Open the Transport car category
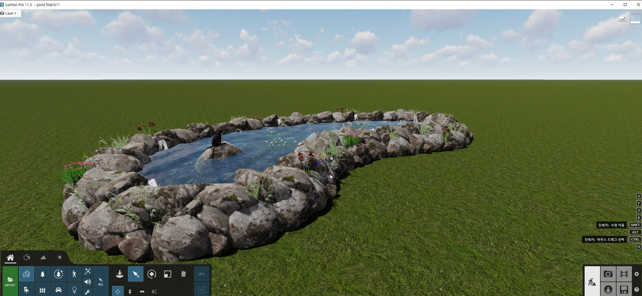This screenshot has width=642, height=296. click(x=58, y=290)
